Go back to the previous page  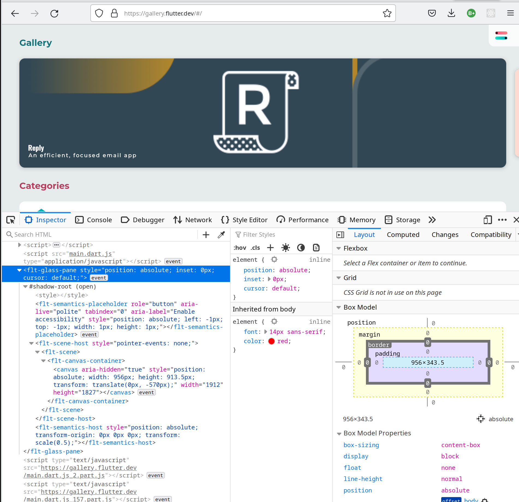[x=15, y=13]
